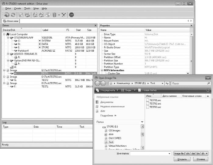Click the Connect to Remote computer toolbar icon

coord(7,15)
